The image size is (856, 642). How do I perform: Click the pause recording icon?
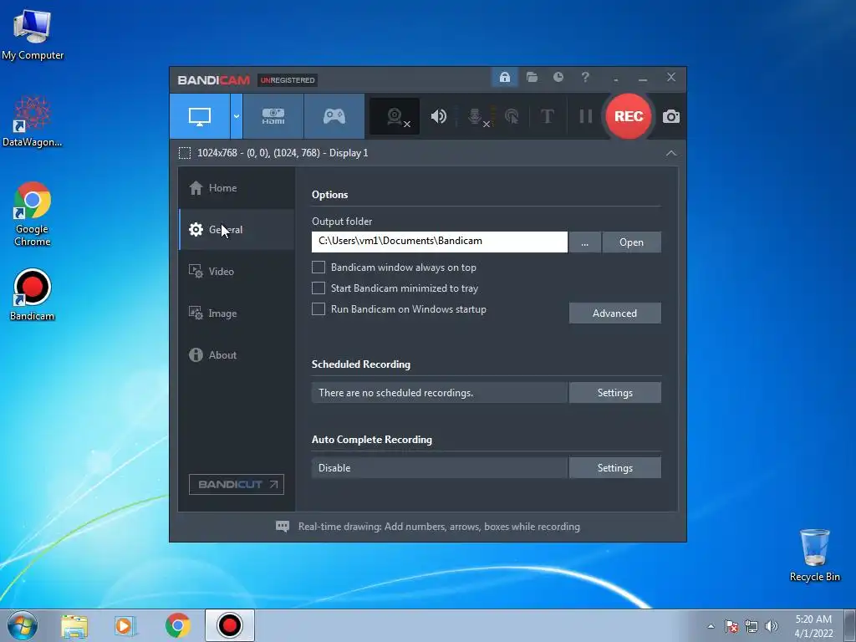pos(586,116)
